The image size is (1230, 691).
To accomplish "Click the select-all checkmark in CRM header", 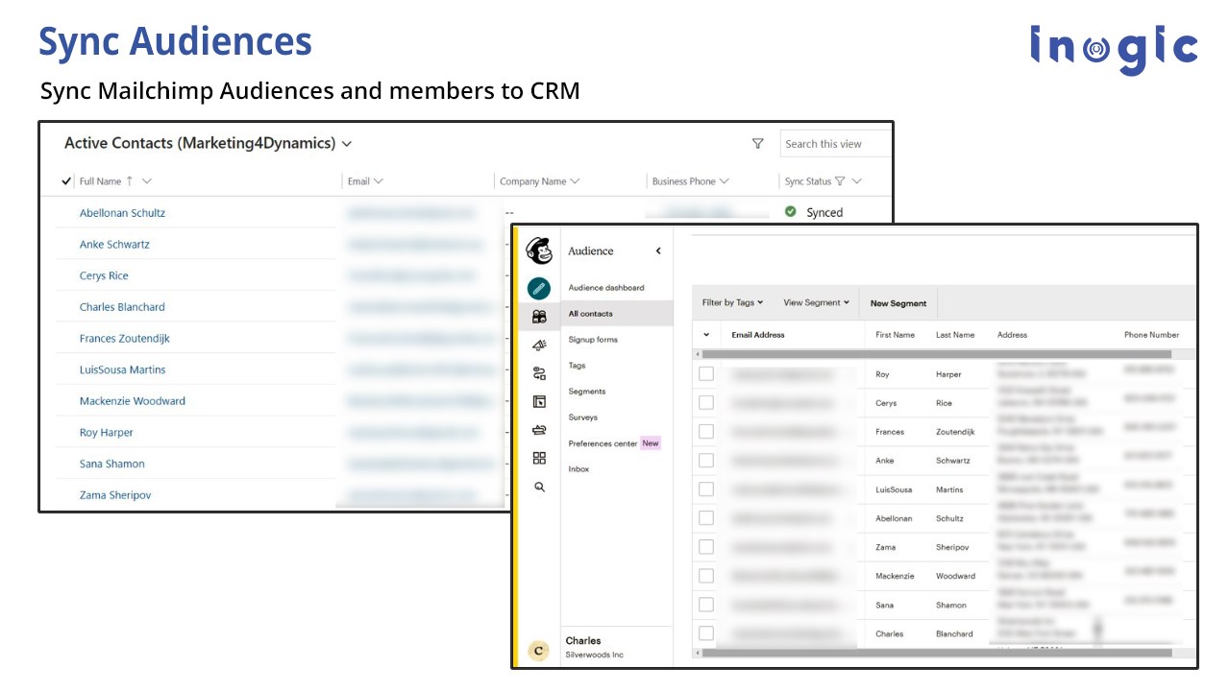I will [66, 180].
